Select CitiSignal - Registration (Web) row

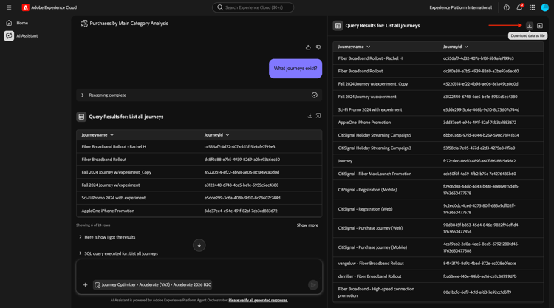point(438,209)
